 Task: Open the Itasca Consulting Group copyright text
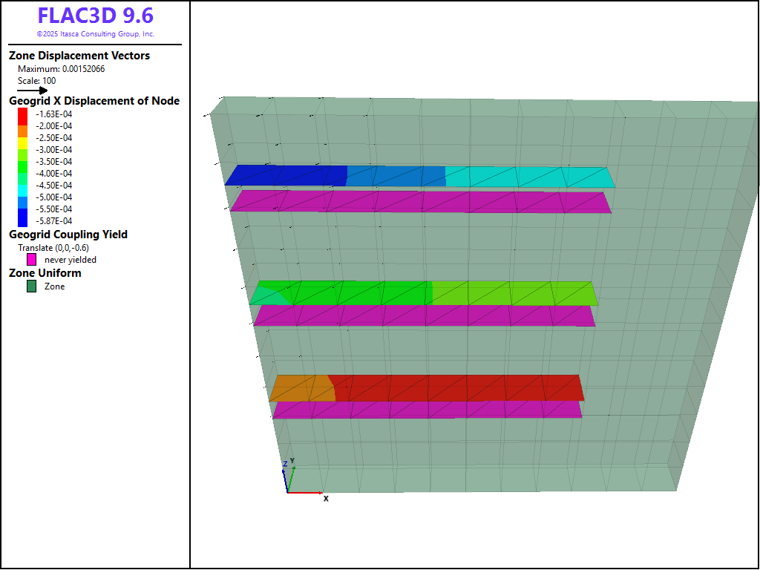pyautogui.click(x=95, y=34)
